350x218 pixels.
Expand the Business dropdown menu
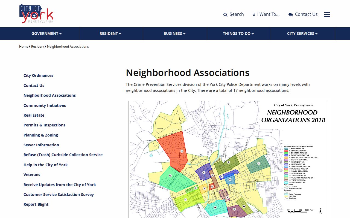(174, 34)
